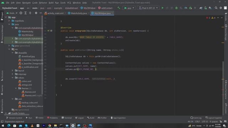Screen dimensions: 228x128
Task: Collapse the drawable folder
Action: [12, 53]
